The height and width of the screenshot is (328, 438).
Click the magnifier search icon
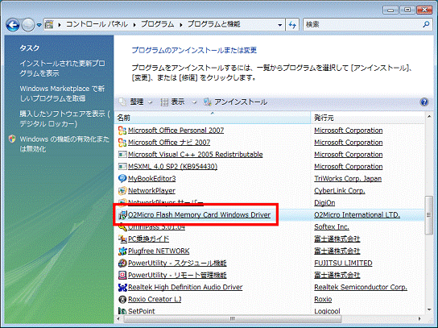click(x=426, y=25)
